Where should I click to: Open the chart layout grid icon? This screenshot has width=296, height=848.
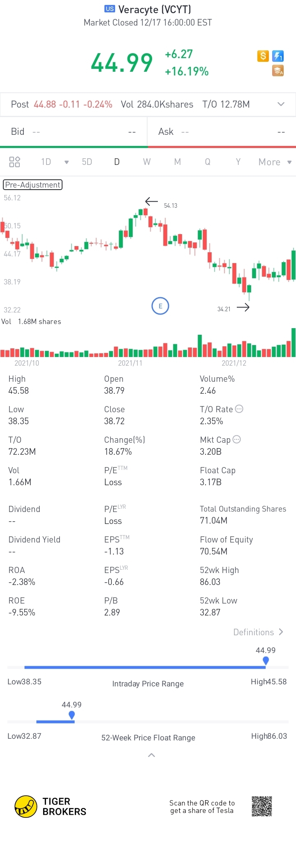[x=15, y=162]
